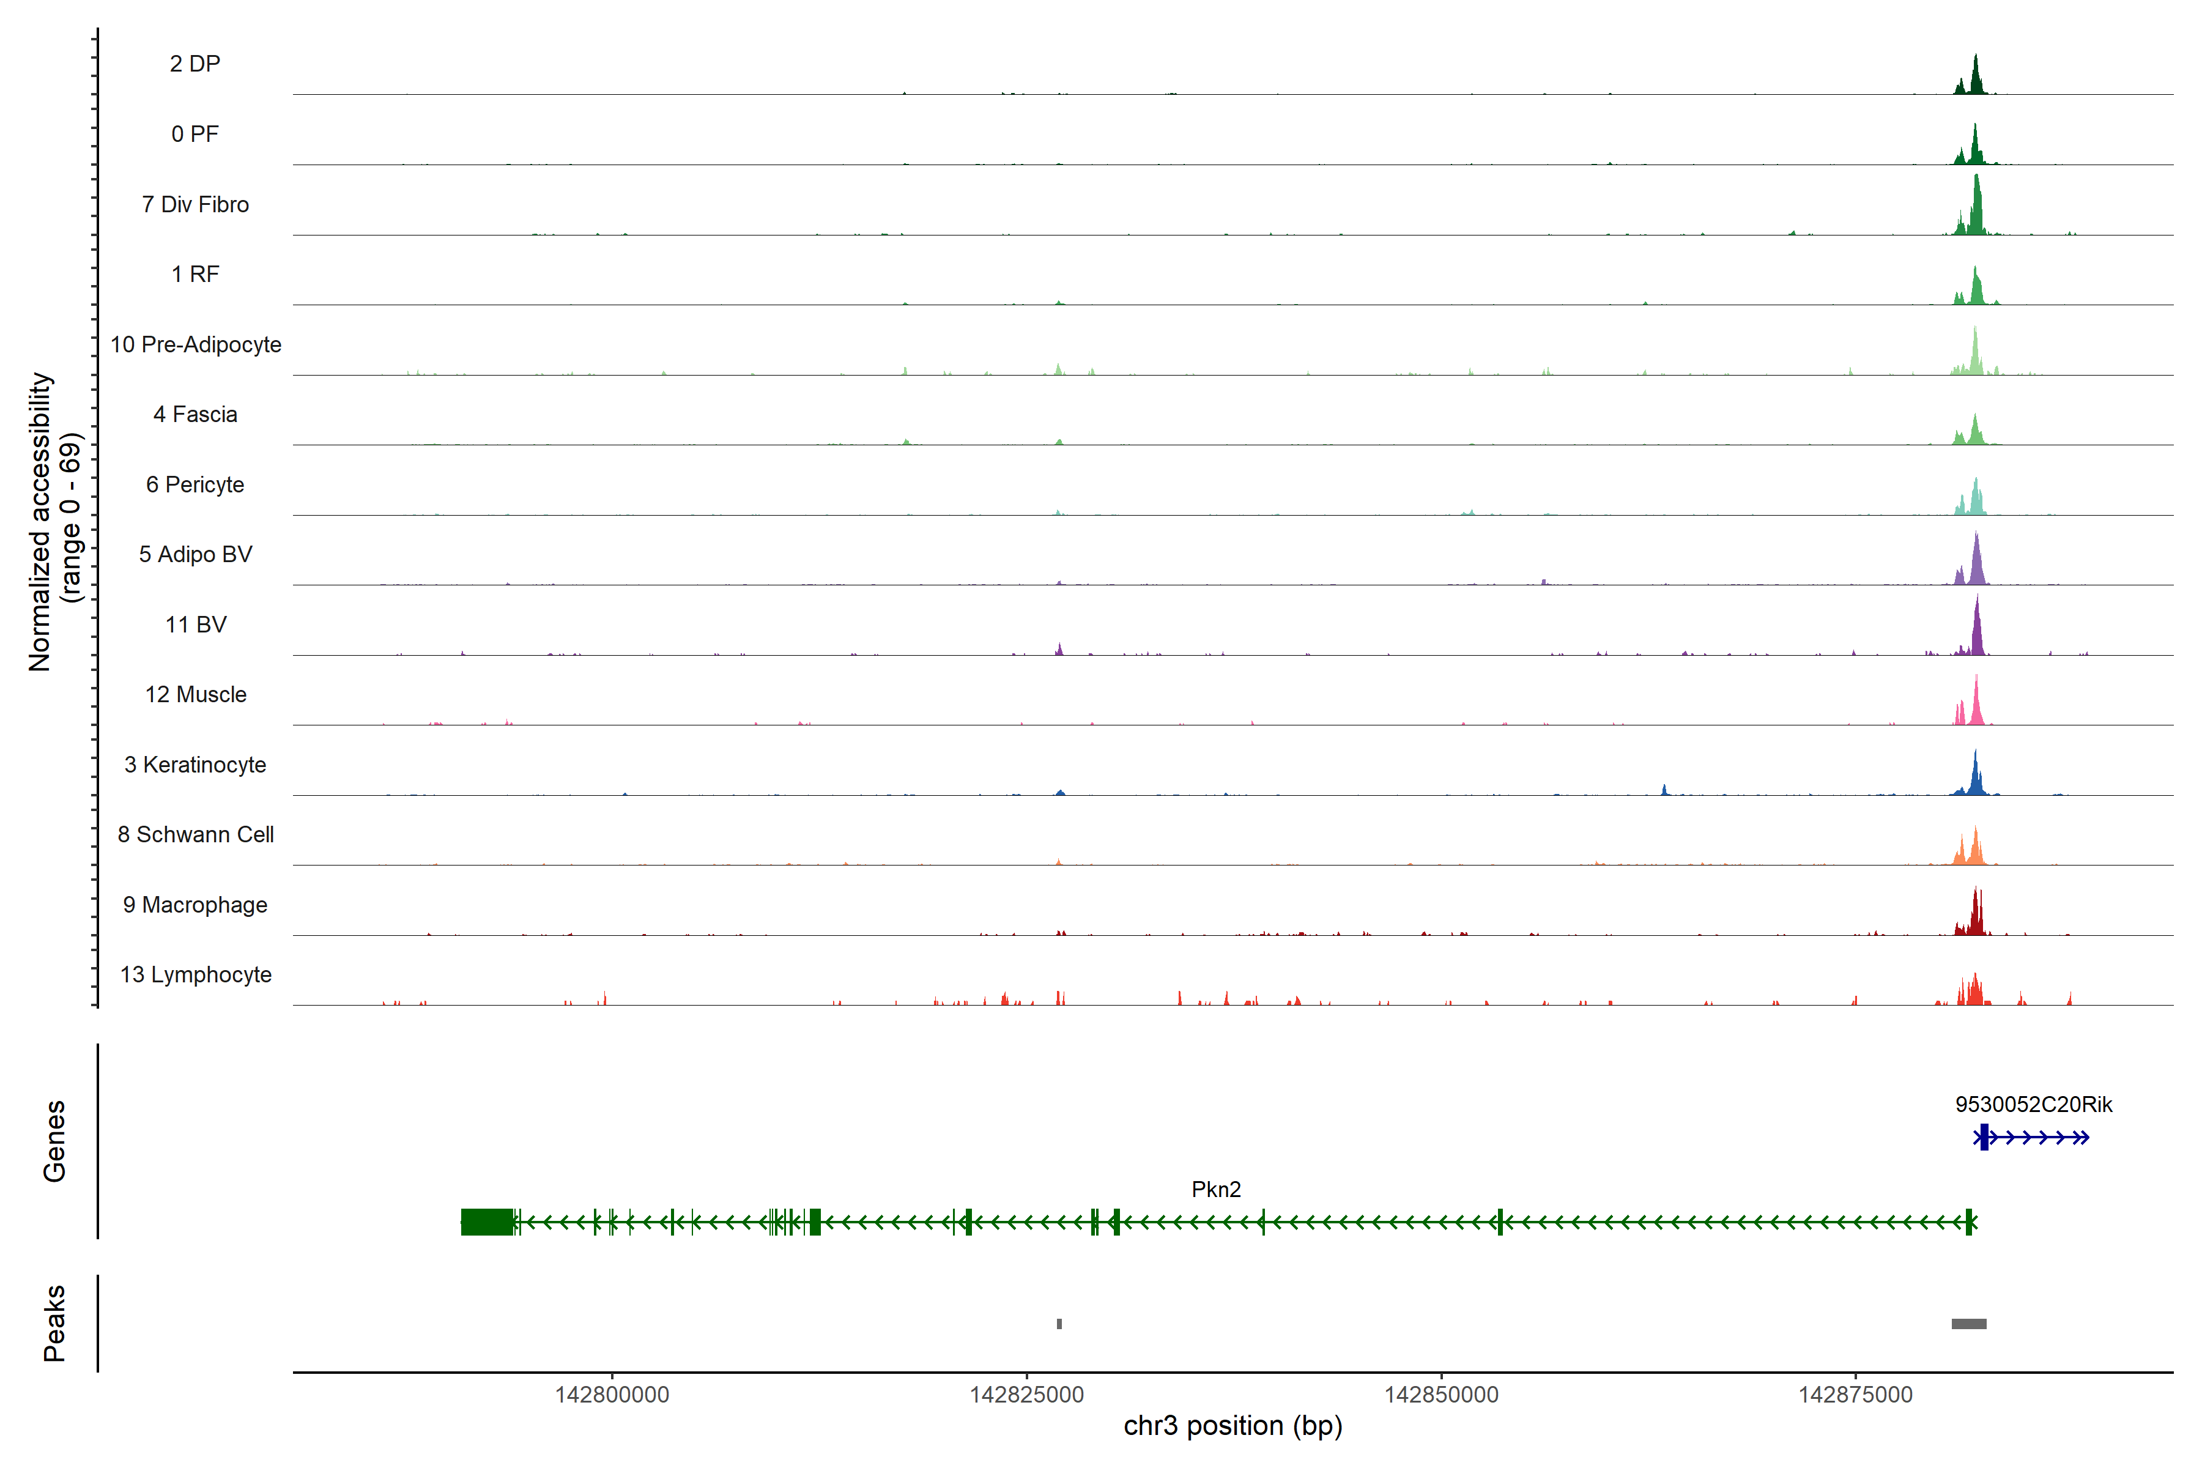Click the 2 DP track label

click(195, 64)
